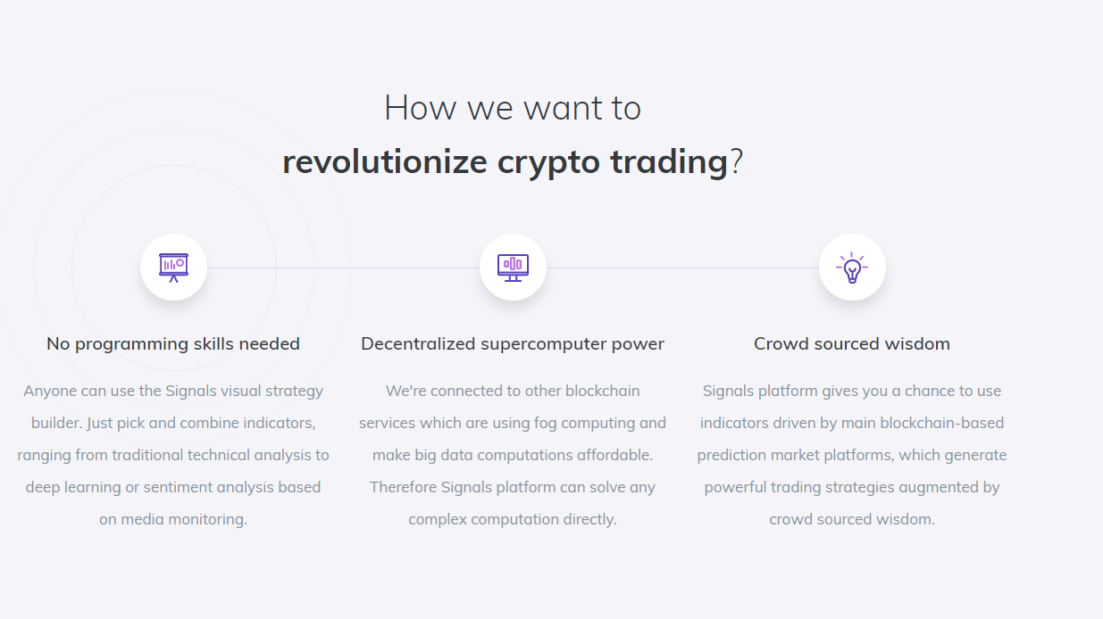Select the 'No programming skills needed' heading
Screen dimensions: 1103x619
173,343
